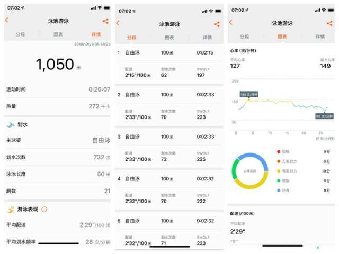
Task: Tap the wave icon beside 划水
Action: [x=11, y=125]
